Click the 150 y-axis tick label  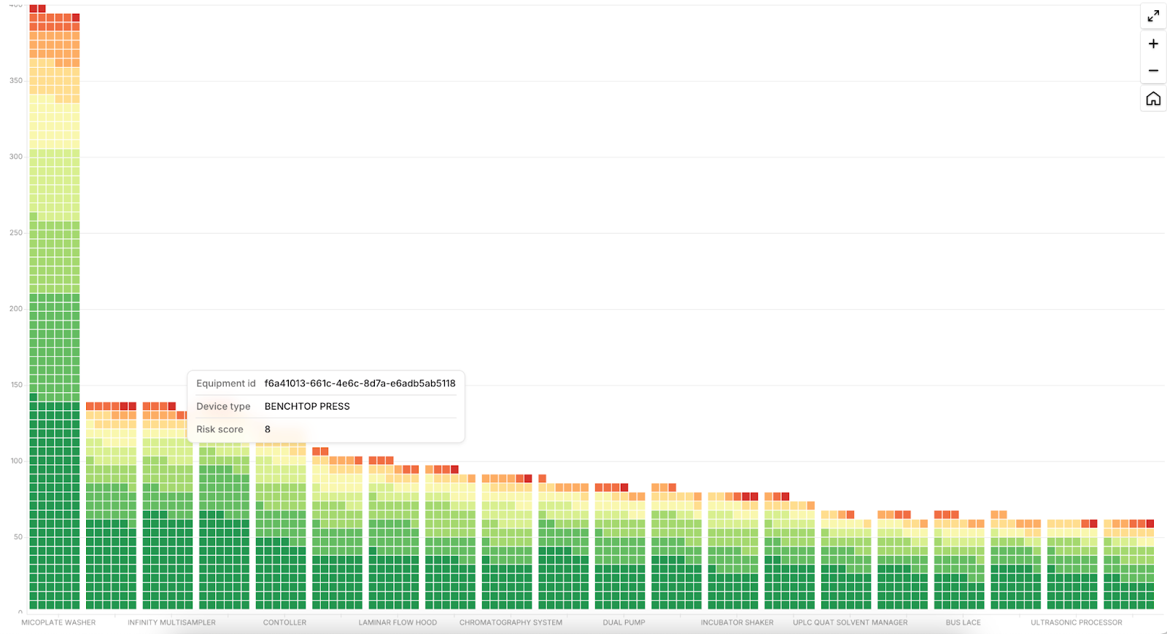click(x=16, y=385)
